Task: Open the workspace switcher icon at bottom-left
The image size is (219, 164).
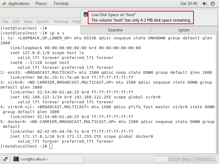Action: 5,159
